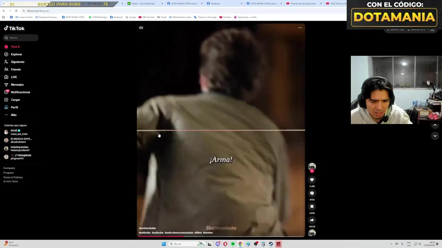
Task: Like the video with the heart icon
Action: [312, 180]
